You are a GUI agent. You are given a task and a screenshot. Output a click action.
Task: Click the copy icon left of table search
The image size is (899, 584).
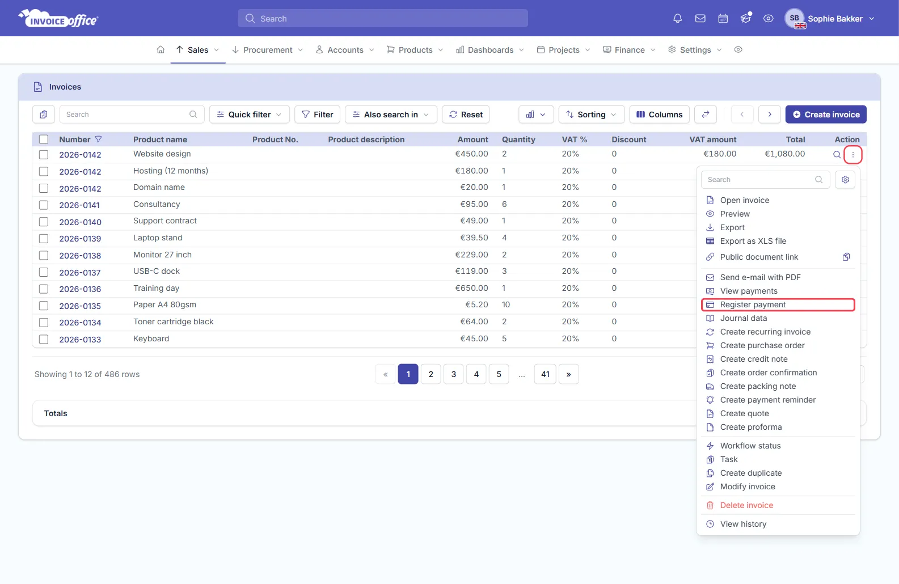[x=44, y=115]
